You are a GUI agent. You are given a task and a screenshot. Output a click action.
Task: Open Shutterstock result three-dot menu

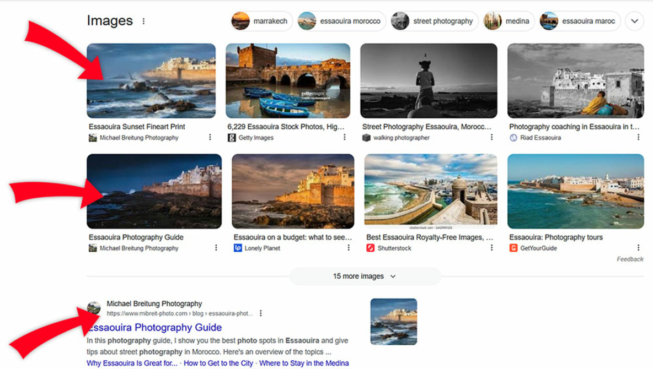tap(491, 248)
